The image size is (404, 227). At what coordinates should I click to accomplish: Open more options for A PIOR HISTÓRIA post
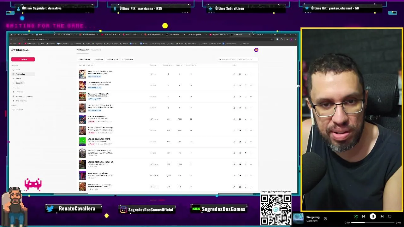pyautogui.click(x=251, y=164)
